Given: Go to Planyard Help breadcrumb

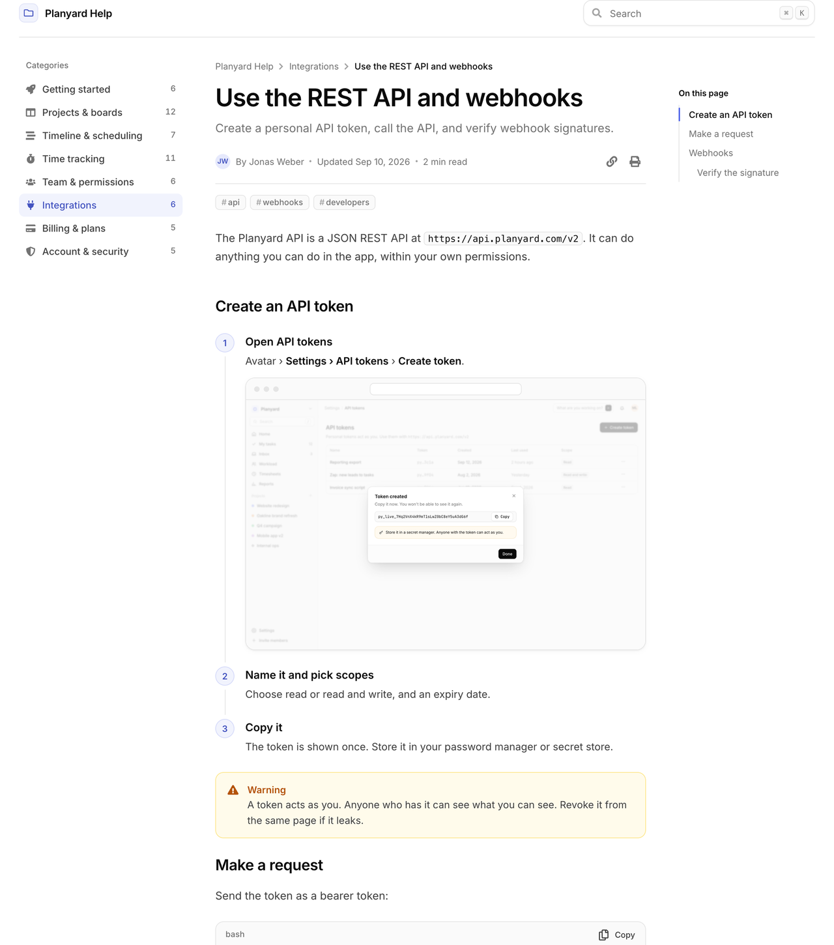Looking at the screenshot, I should pyautogui.click(x=244, y=66).
